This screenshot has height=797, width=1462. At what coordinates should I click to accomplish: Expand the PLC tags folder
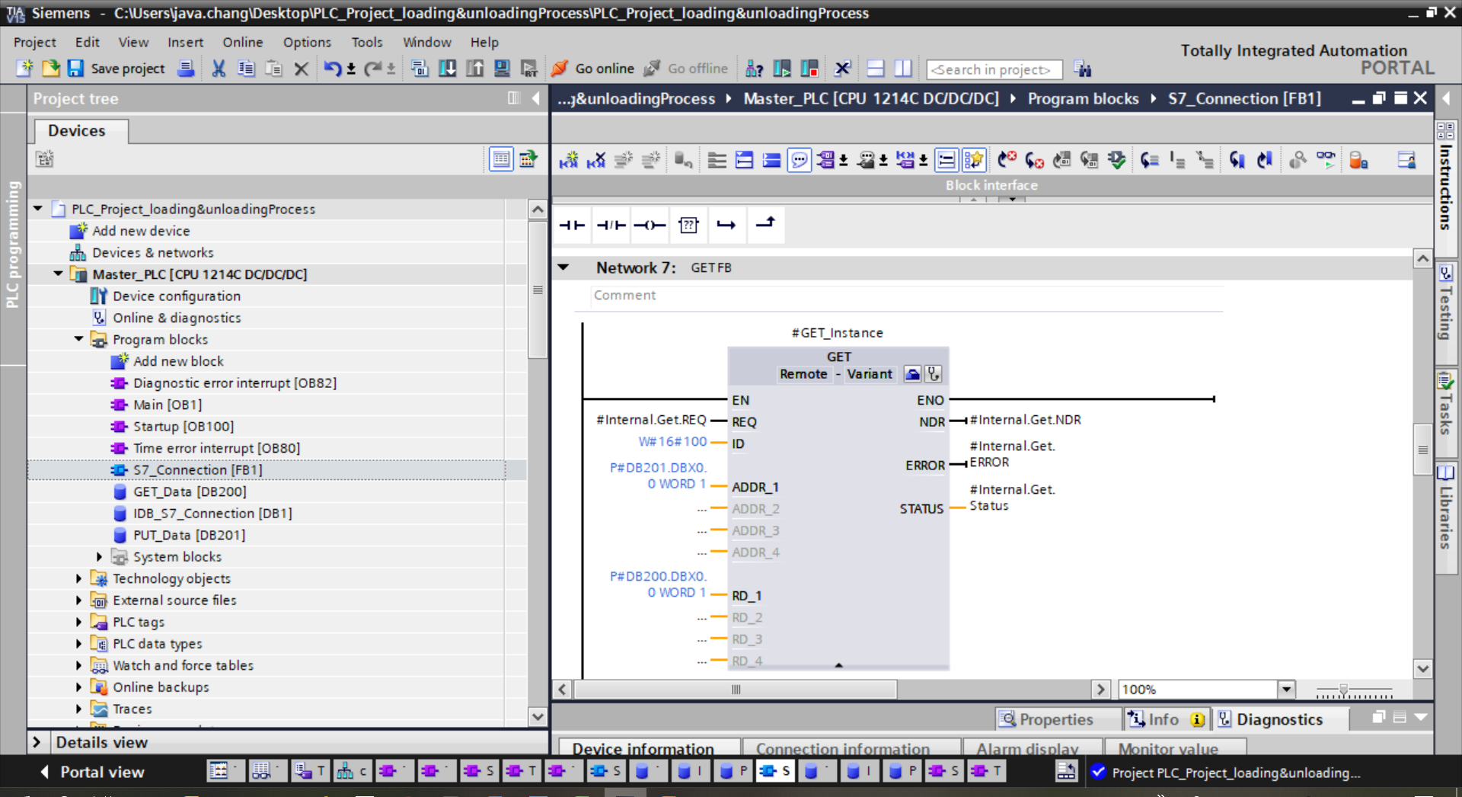[x=79, y=622]
